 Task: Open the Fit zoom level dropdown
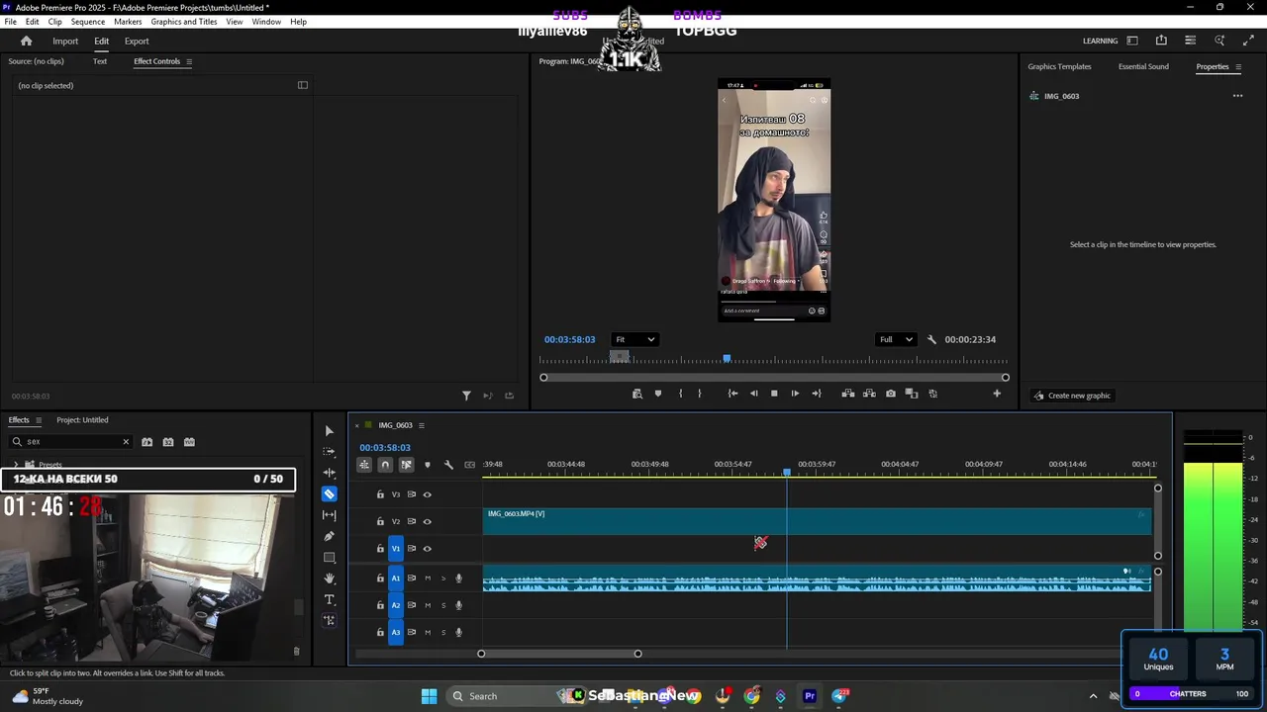pos(633,339)
